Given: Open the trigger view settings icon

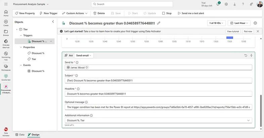Looking at the screenshot, I should pos(255,23).
